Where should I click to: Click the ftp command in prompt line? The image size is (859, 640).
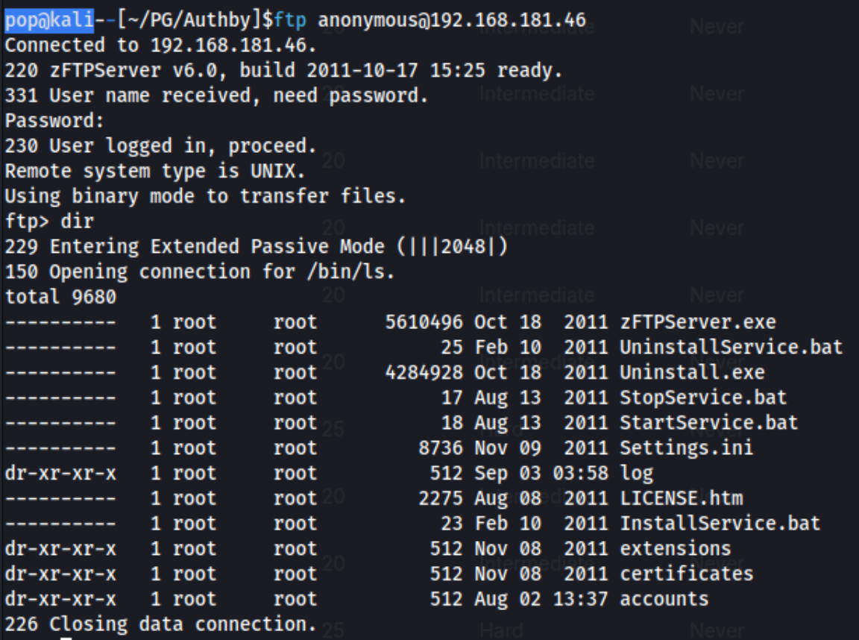290,20
